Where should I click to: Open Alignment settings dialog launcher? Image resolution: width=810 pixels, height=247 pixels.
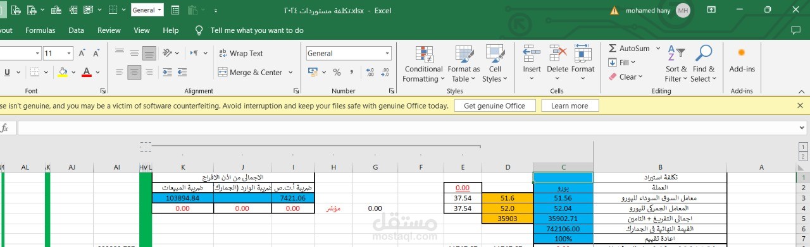(297, 91)
